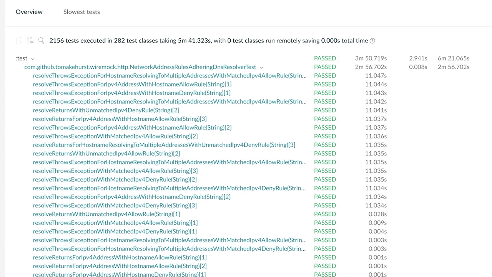Click the sort ascending icon
This screenshot has width=492, height=277.
(x=30, y=40)
